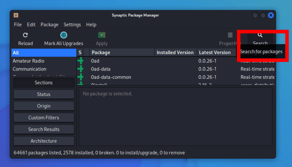The width and height of the screenshot is (292, 167).
Task: Open the File menu
Action: click(x=18, y=25)
